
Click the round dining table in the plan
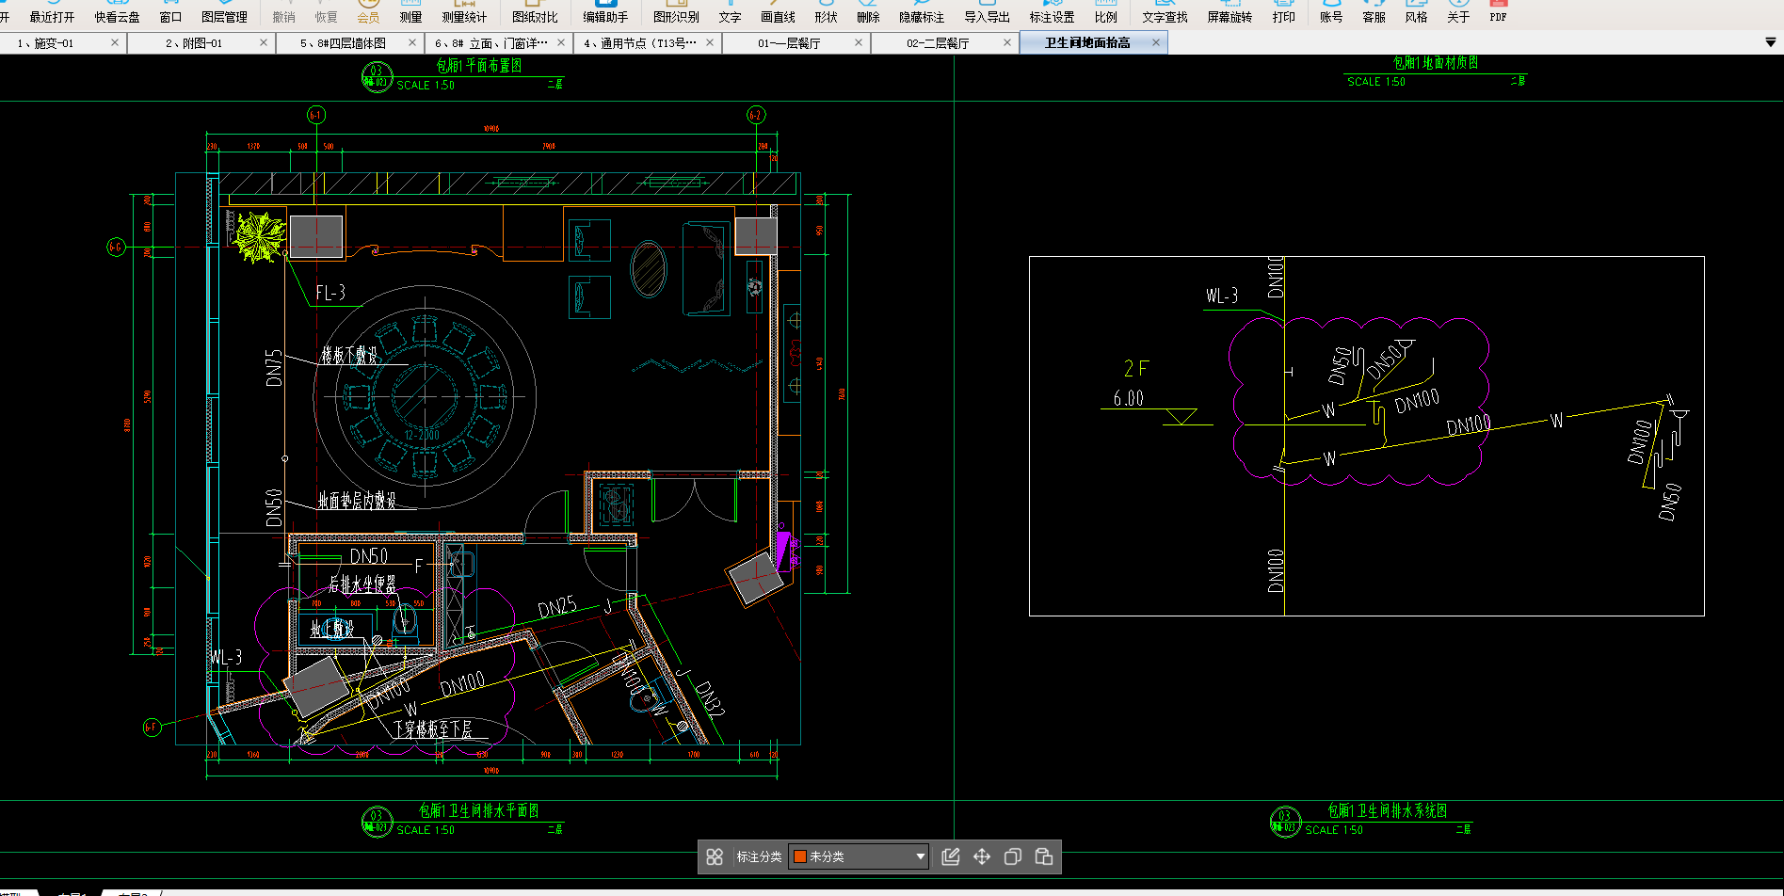click(425, 395)
